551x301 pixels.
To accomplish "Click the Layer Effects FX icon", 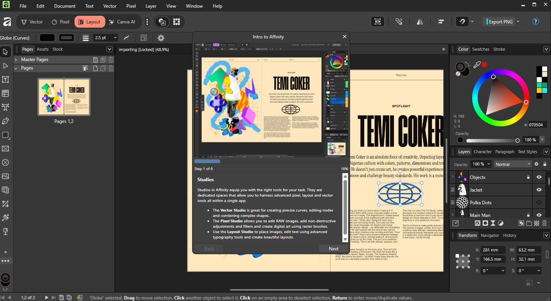I will pyautogui.click(x=478, y=223).
